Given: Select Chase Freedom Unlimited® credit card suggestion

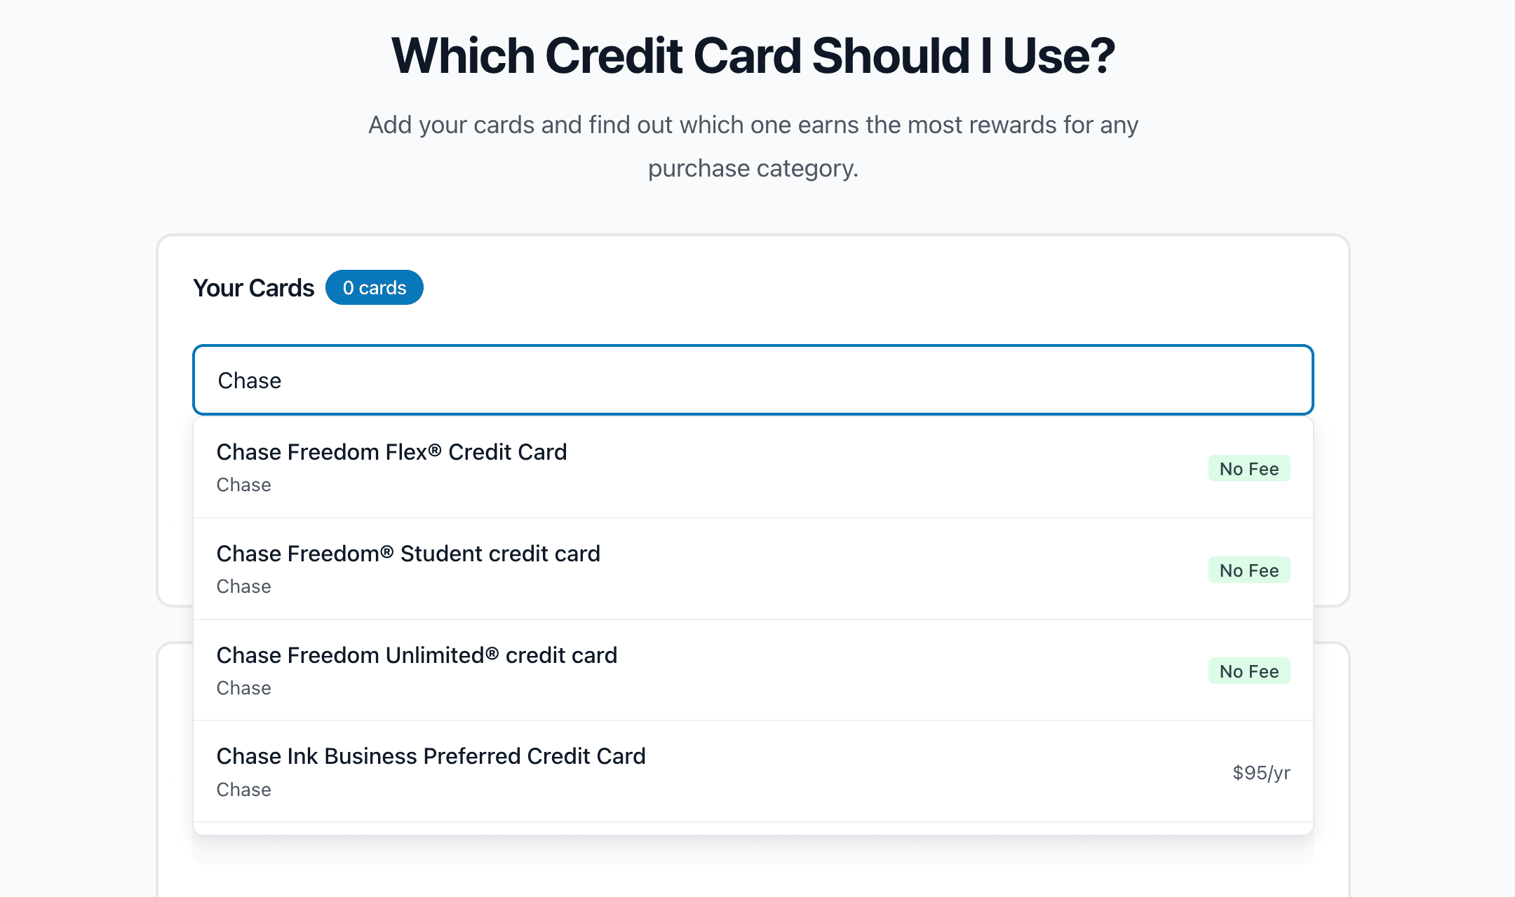Looking at the screenshot, I should click(752, 671).
